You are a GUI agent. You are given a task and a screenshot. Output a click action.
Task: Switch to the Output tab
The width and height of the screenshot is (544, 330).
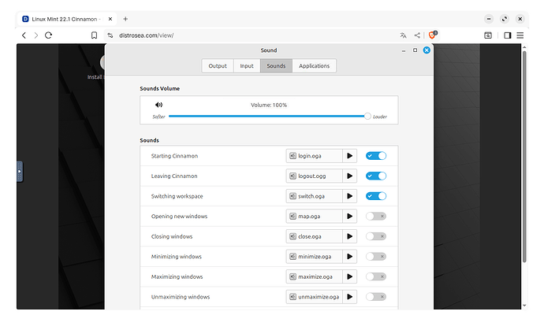tap(218, 66)
